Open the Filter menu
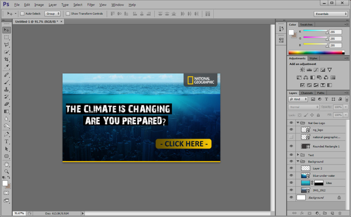The height and width of the screenshot is (217, 351). (91, 5)
